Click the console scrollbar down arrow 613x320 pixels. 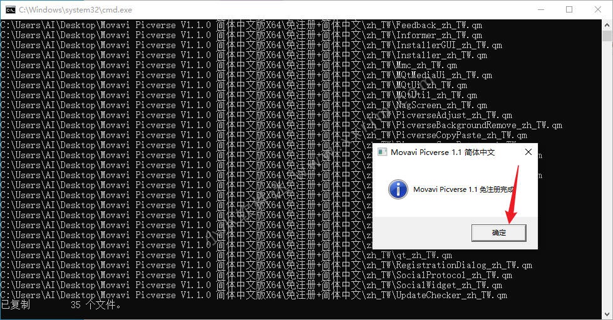pos(607,314)
